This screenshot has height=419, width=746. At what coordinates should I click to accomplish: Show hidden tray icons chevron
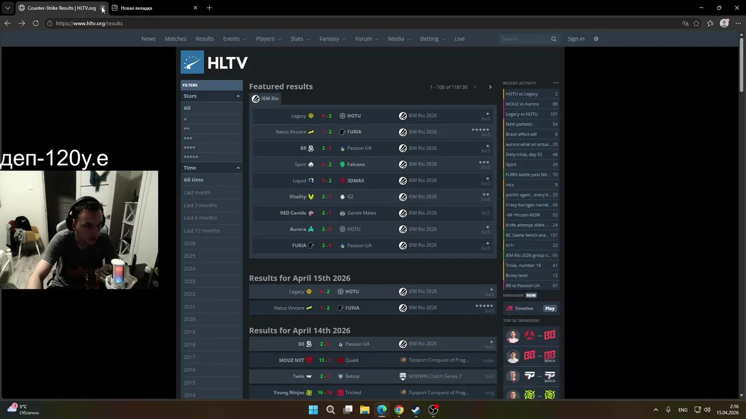tap(655, 410)
